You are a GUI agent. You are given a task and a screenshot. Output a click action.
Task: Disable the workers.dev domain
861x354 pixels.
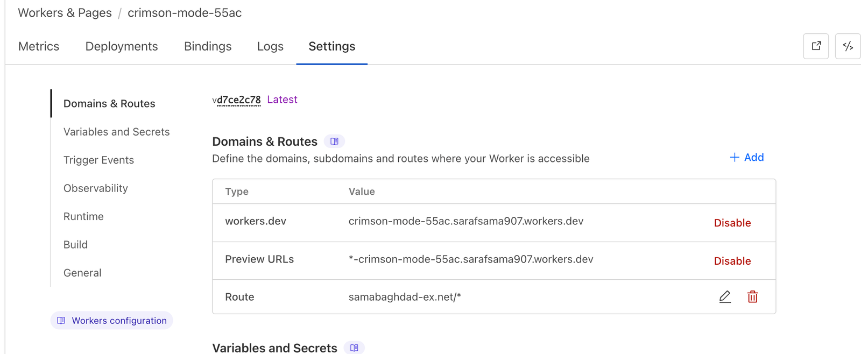[732, 223]
